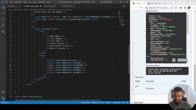Switch to the React App browser tab

(x=154, y=3)
